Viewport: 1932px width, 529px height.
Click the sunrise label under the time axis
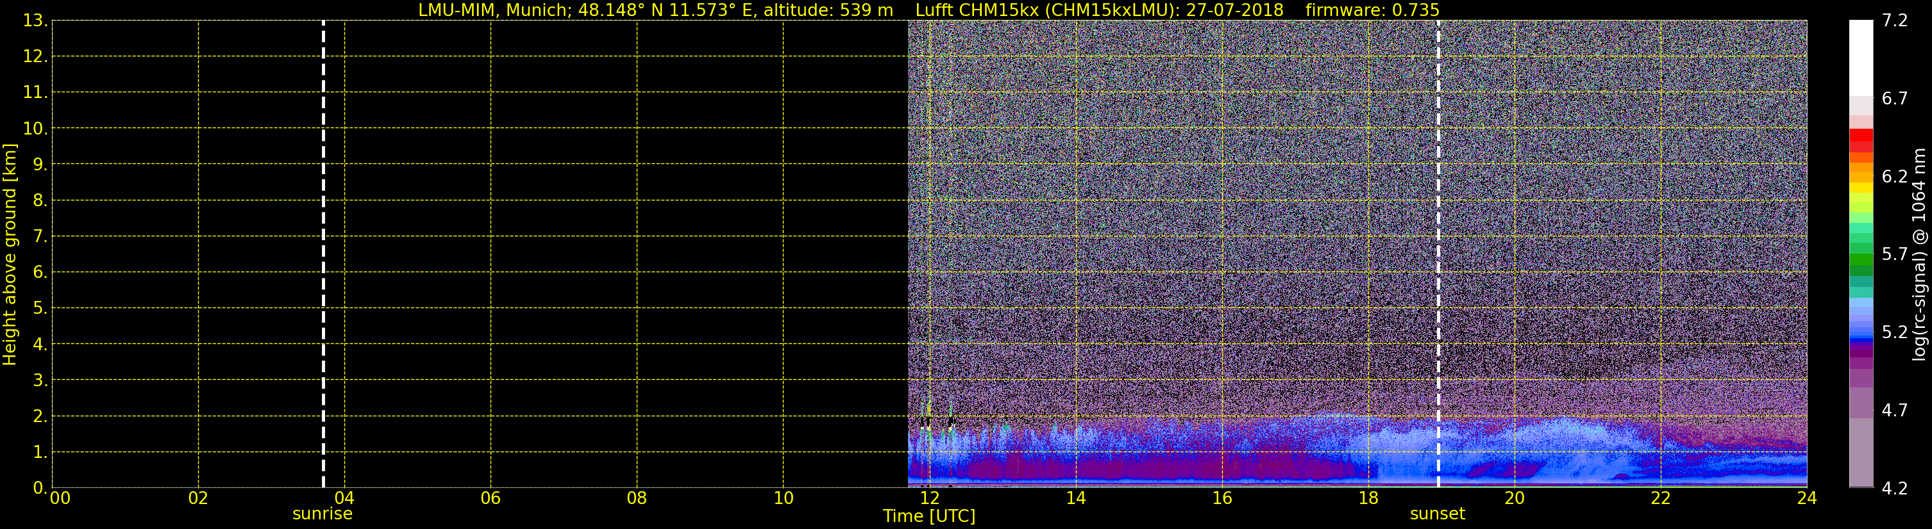(322, 514)
